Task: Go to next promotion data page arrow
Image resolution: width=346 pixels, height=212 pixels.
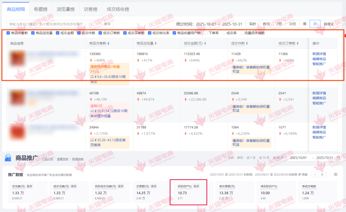Action: 322,175
